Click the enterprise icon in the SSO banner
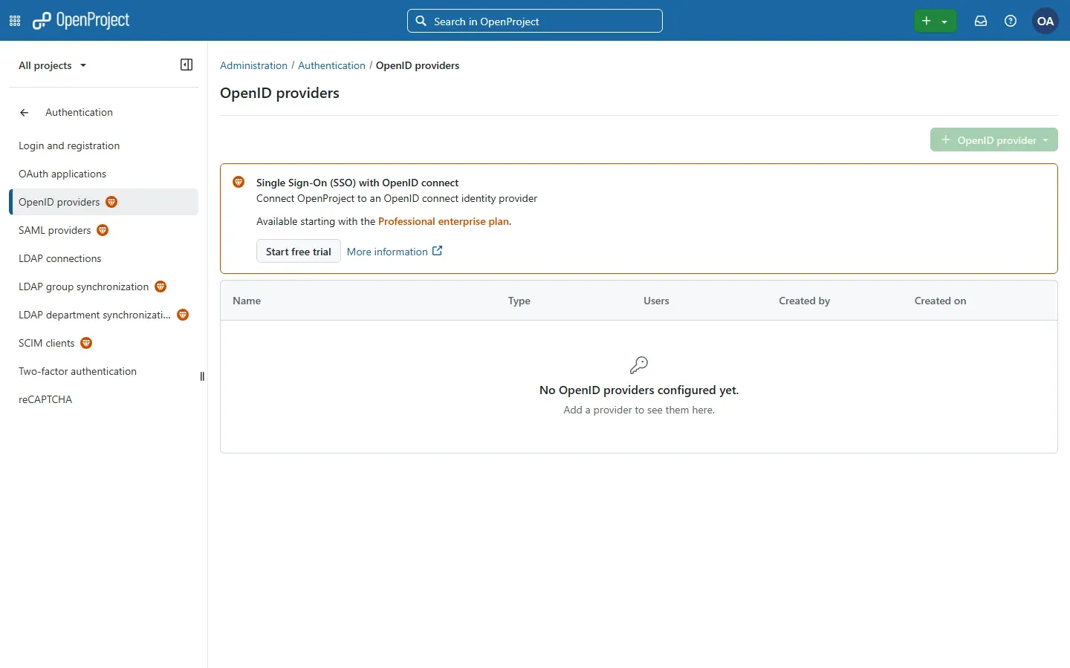1070x668 pixels. tap(239, 182)
